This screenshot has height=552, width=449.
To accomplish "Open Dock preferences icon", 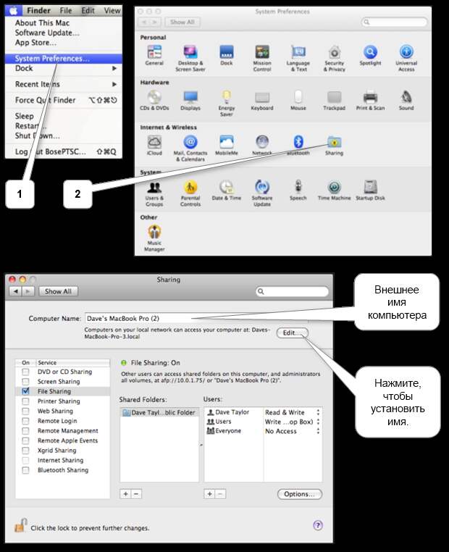I will (x=226, y=52).
